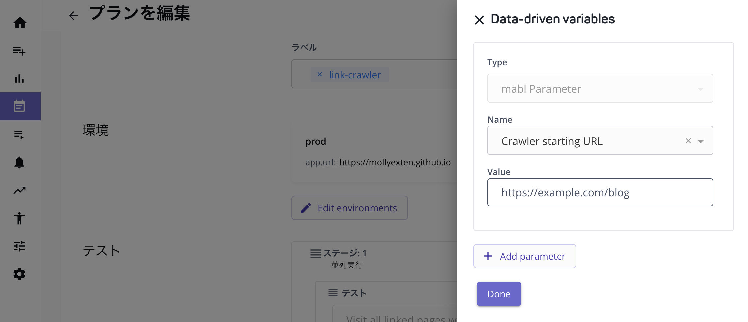Select the plans calendar icon

[19, 106]
